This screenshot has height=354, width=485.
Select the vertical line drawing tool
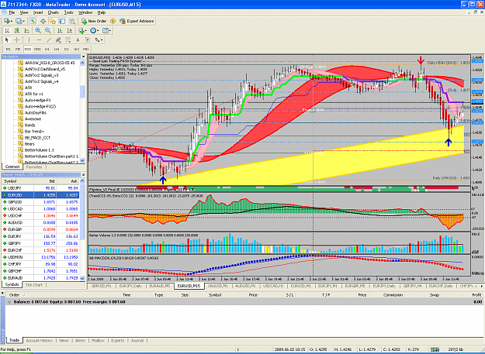point(29,40)
